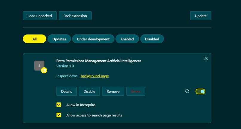Remove the Entra Permissions extension
The image size is (241, 129).
(113, 91)
